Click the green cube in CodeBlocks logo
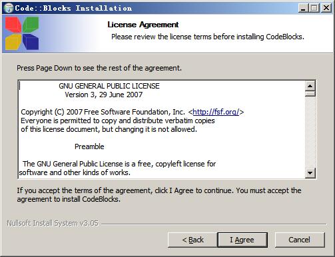 pos(31,25)
